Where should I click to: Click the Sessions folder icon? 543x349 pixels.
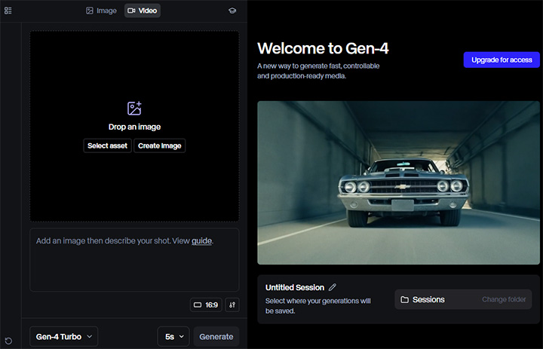(x=404, y=299)
